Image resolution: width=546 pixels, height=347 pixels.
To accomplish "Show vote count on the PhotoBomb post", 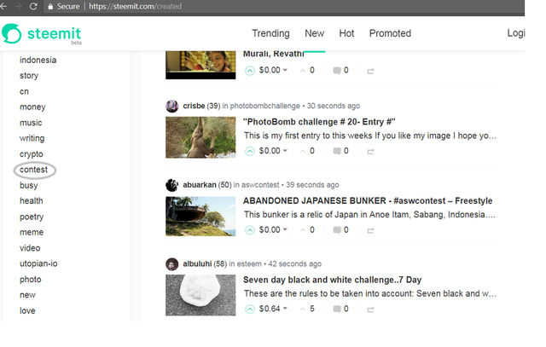I will pyautogui.click(x=307, y=151).
